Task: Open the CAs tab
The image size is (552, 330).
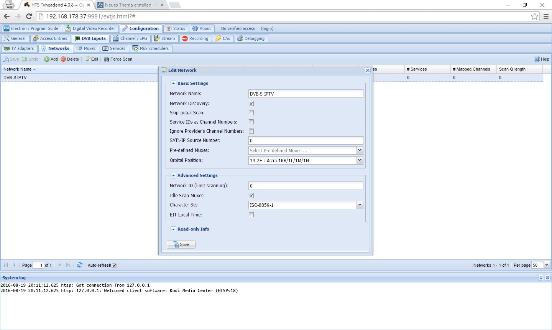Action: [223, 38]
